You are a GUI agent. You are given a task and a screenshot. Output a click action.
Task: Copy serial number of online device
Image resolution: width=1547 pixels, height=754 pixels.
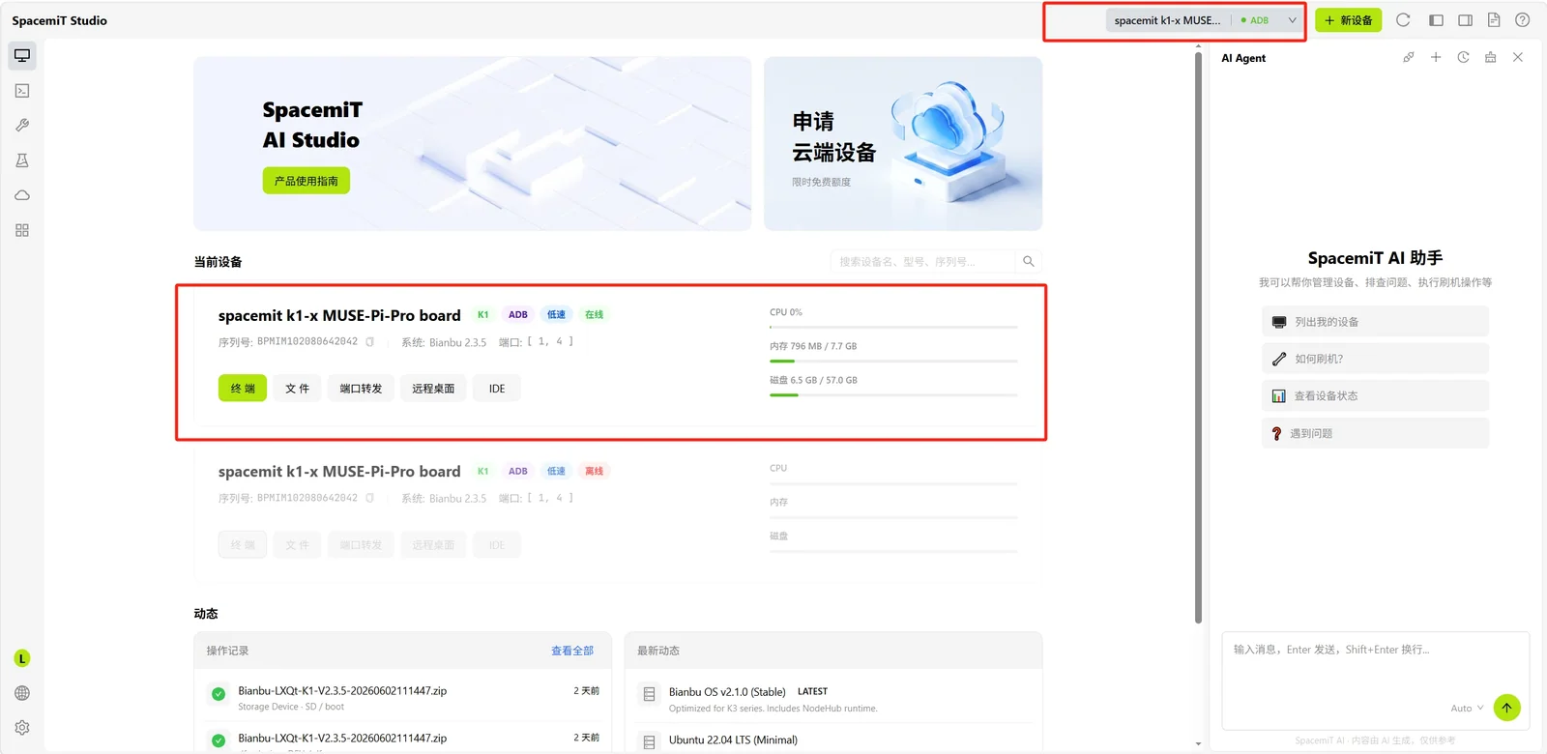coord(369,342)
